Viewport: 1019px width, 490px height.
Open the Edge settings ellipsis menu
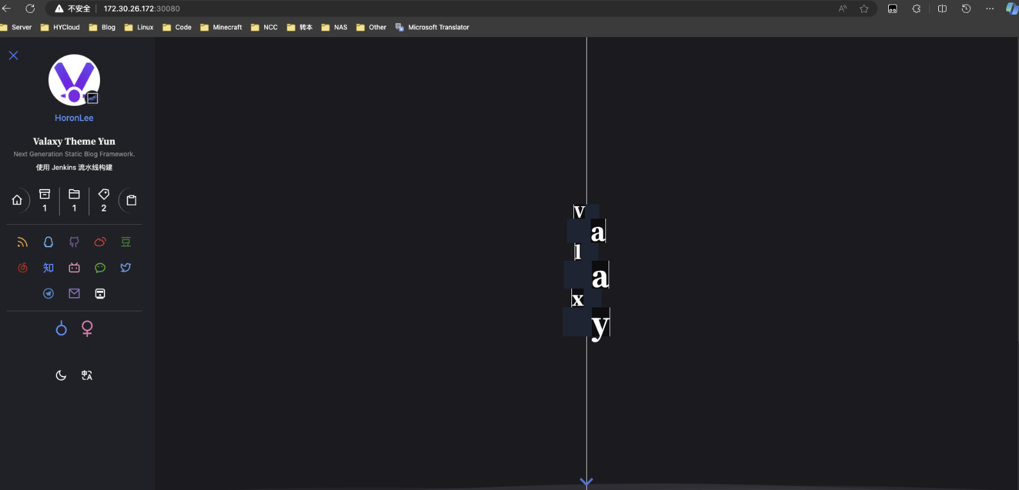pyautogui.click(x=990, y=8)
